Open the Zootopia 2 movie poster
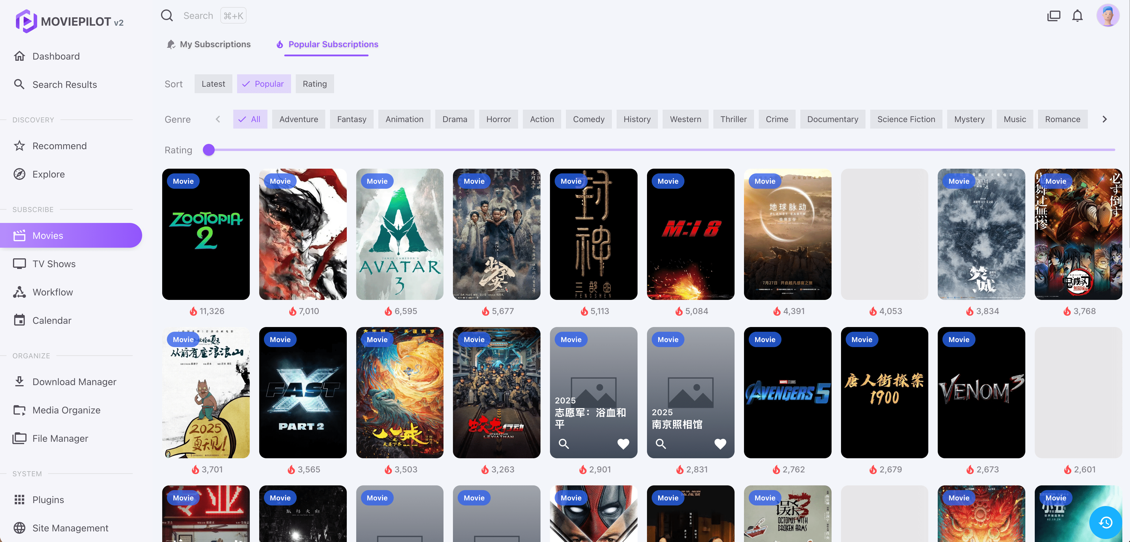The height and width of the screenshot is (542, 1130). coord(206,234)
